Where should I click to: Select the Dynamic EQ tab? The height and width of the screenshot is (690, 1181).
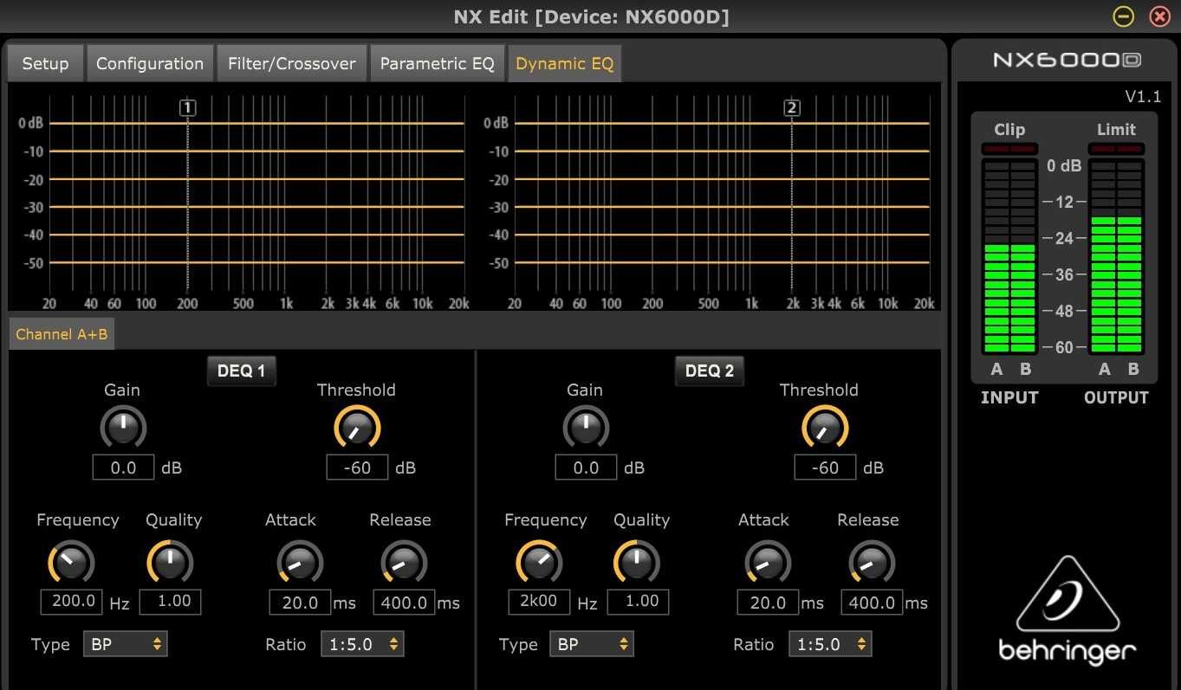click(x=565, y=63)
